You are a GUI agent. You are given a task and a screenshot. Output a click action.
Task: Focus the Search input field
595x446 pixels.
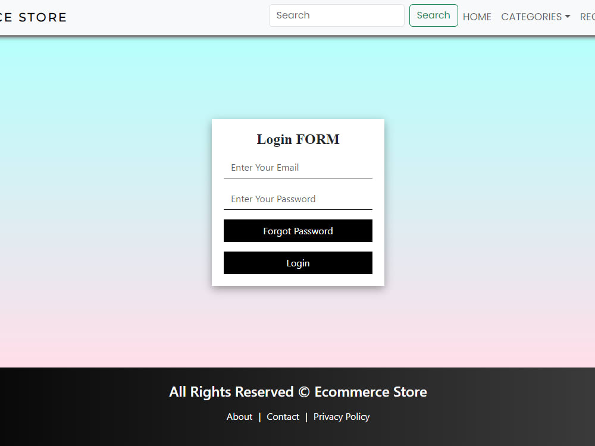pos(336,15)
